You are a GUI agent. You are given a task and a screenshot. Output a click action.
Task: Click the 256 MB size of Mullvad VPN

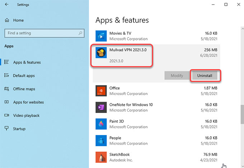click(211, 50)
